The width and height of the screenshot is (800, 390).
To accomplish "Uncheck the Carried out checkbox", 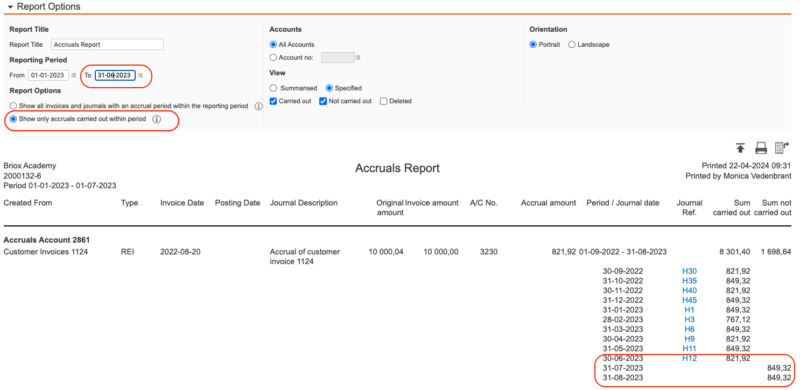I will pos(273,101).
